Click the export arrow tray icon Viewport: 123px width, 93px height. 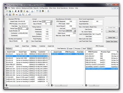pyautogui.click(x=29, y=14)
